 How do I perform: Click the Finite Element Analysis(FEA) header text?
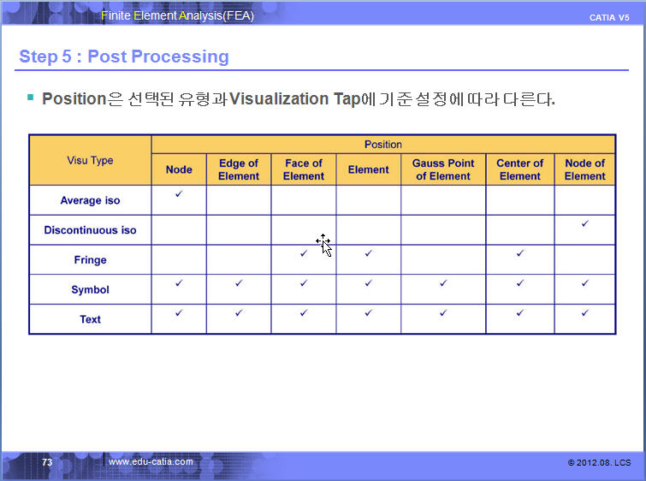[177, 15]
